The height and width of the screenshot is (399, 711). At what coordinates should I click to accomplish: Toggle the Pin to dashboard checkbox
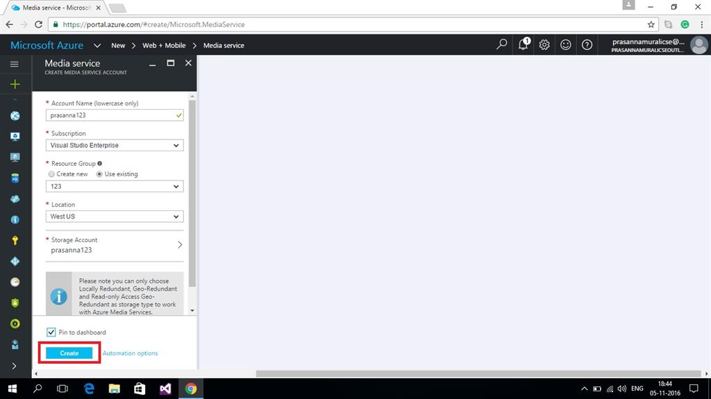tap(51, 332)
